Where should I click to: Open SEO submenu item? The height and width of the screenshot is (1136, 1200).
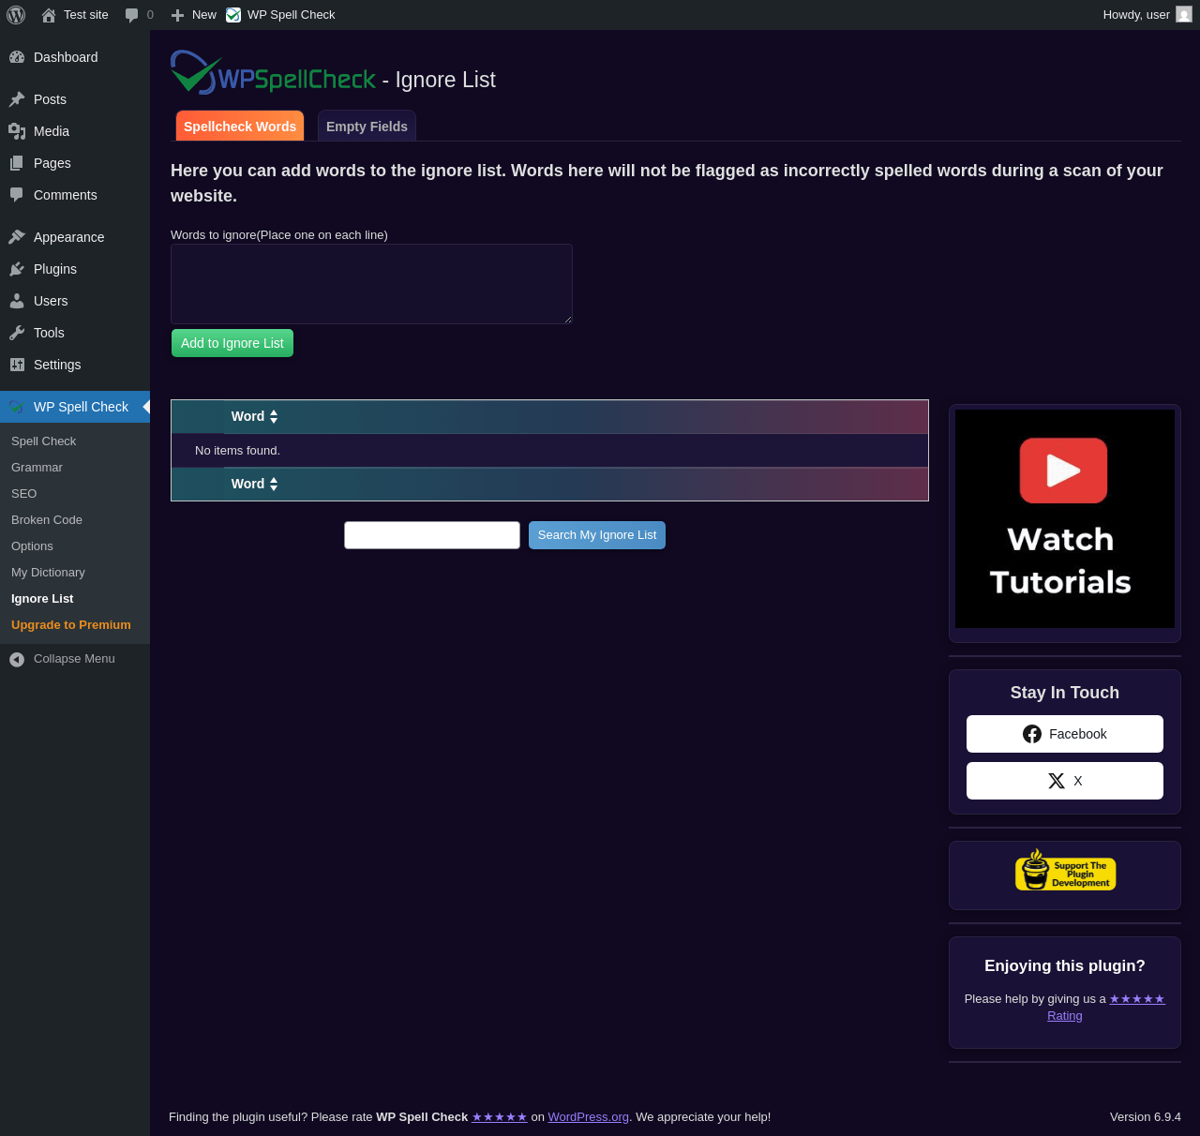tap(24, 494)
